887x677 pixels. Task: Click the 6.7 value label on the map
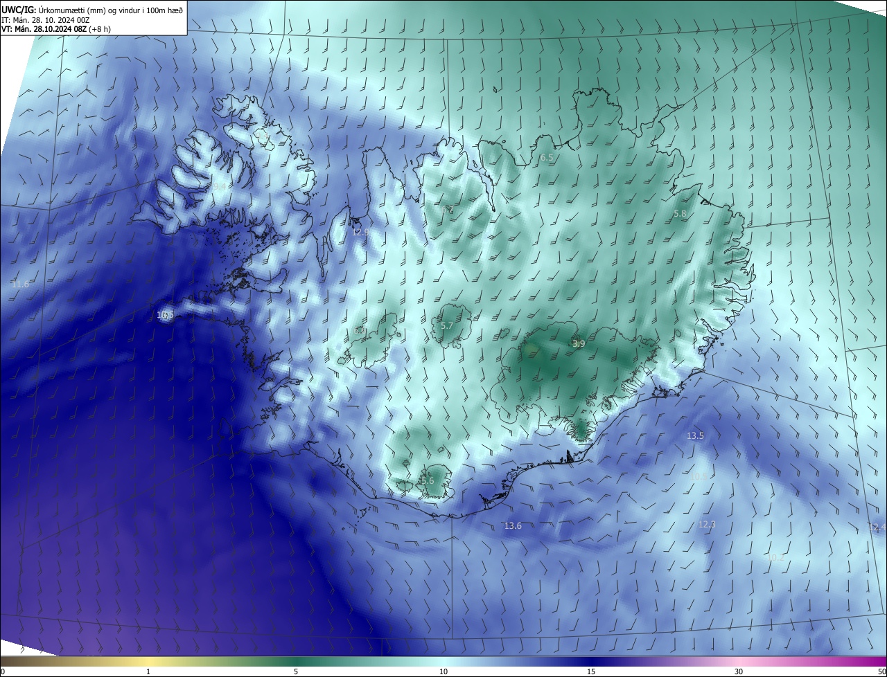[x=447, y=209]
